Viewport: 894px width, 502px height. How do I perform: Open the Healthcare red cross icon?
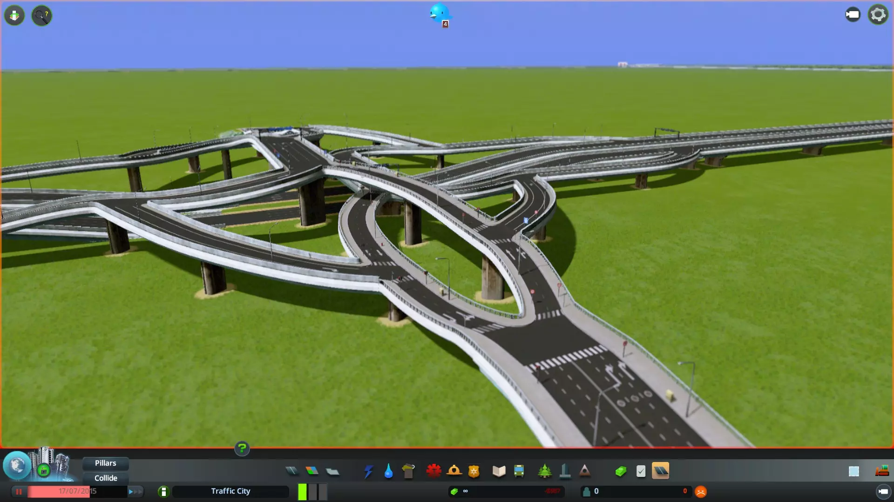coord(433,471)
